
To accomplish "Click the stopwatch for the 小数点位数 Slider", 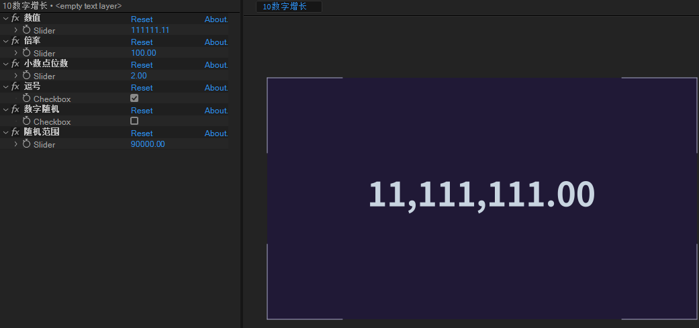I will [x=26, y=75].
